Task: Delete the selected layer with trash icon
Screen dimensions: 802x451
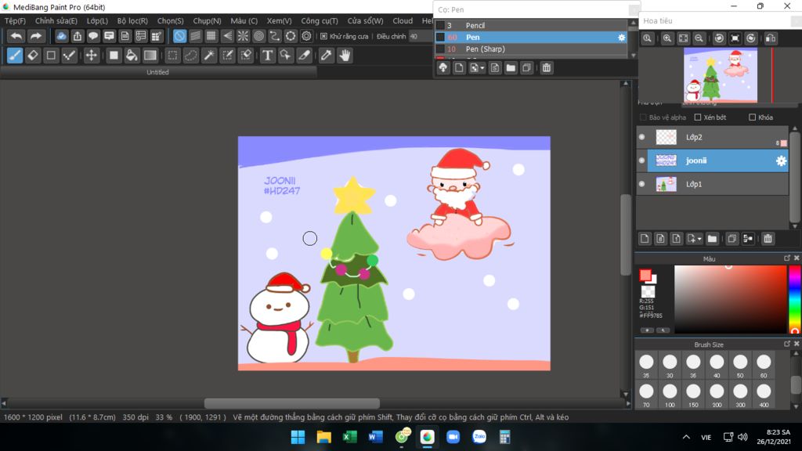Action: (768, 239)
